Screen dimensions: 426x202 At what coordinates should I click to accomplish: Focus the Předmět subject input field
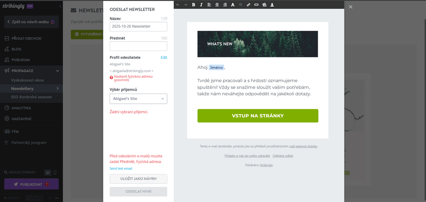[x=138, y=46]
